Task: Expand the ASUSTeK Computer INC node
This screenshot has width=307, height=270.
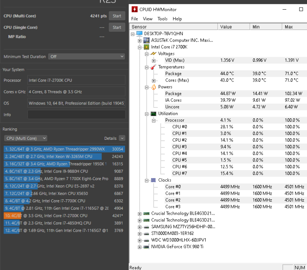Action: (139, 41)
